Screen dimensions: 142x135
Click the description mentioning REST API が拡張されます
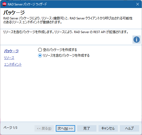tap(66, 32)
